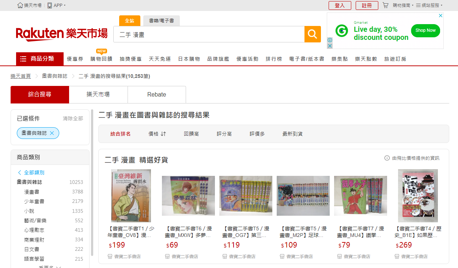This screenshot has height=268, width=458.
Task: Select the 書籍/電子書 search scope tab
Action: pyautogui.click(x=162, y=21)
